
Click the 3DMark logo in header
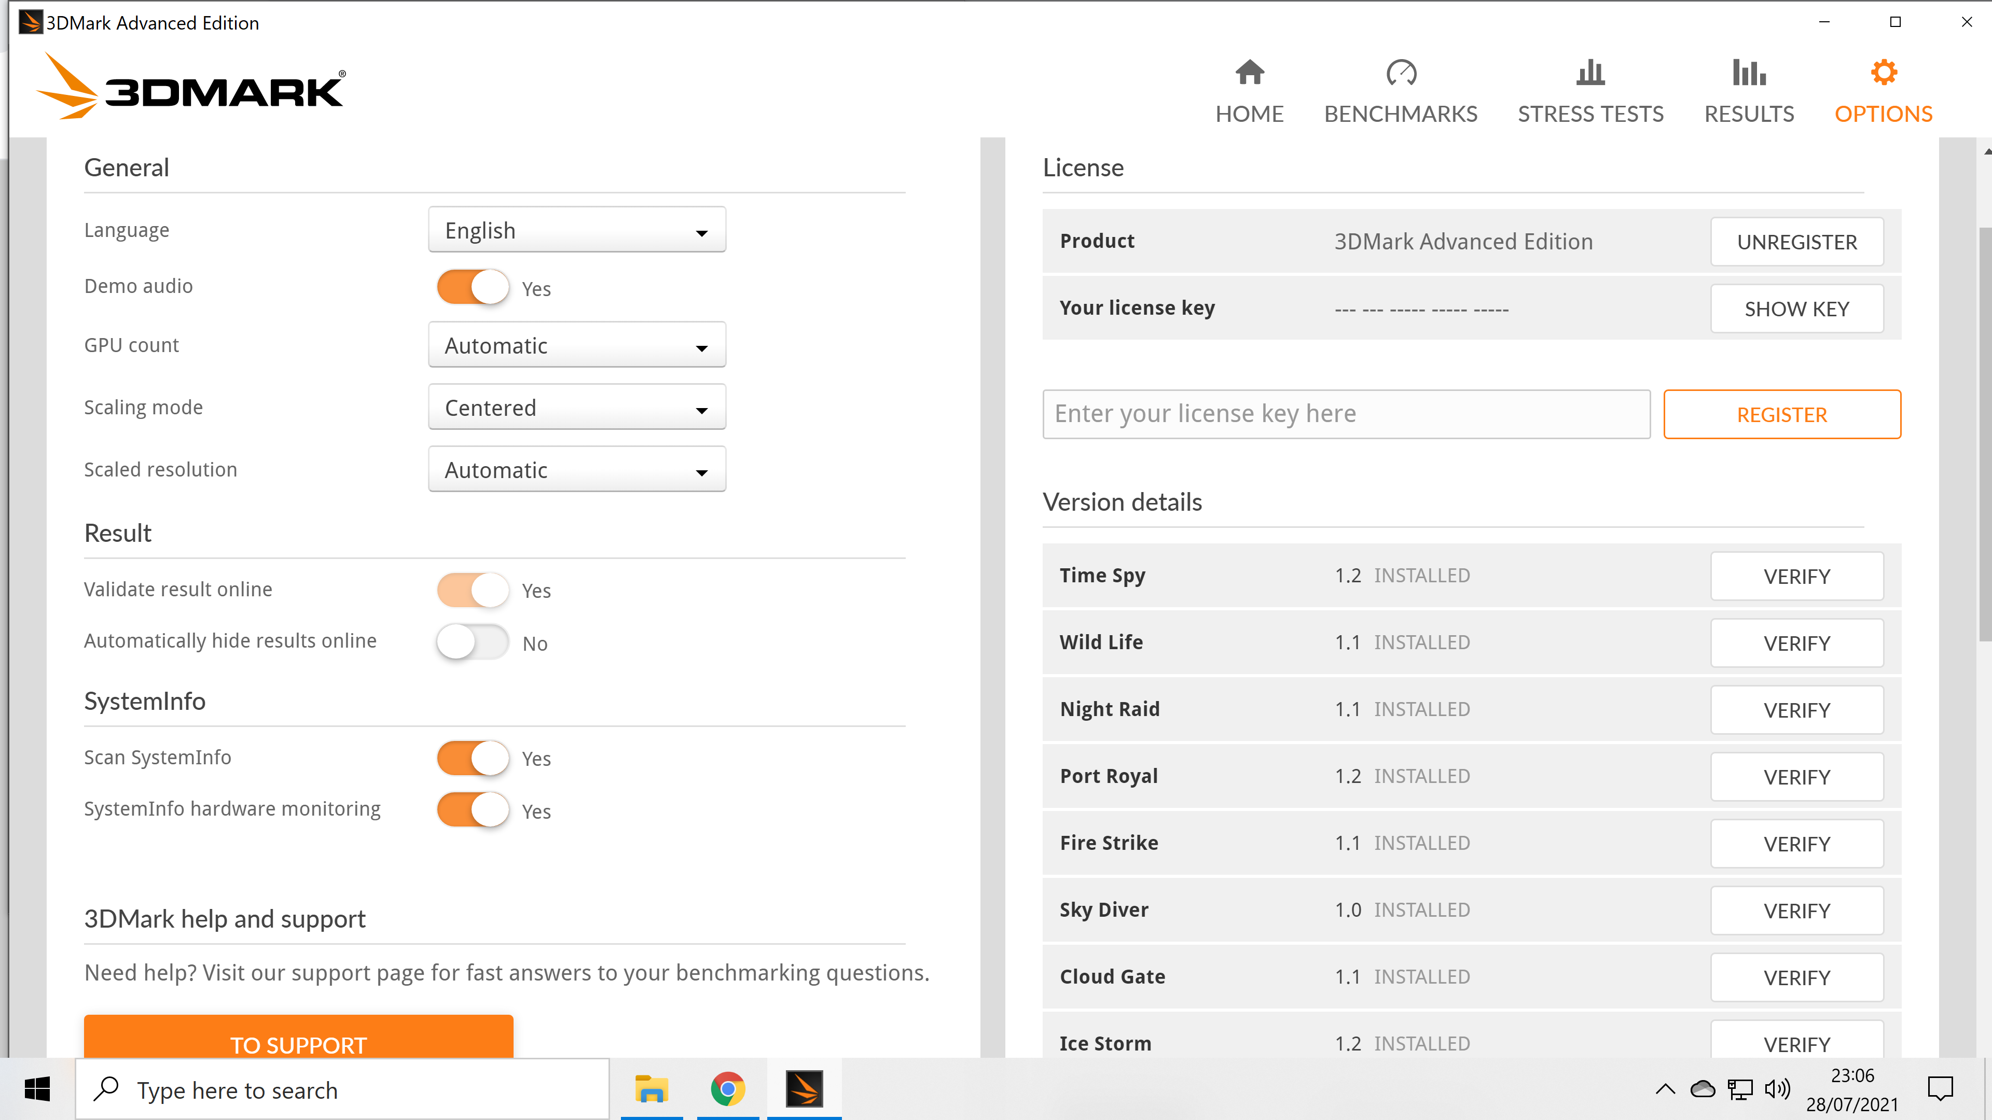coord(190,87)
